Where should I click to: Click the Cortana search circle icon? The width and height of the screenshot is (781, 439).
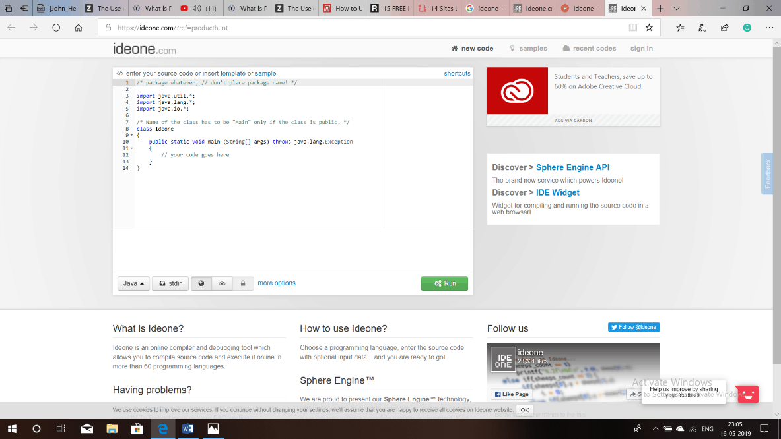coord(36,429)
